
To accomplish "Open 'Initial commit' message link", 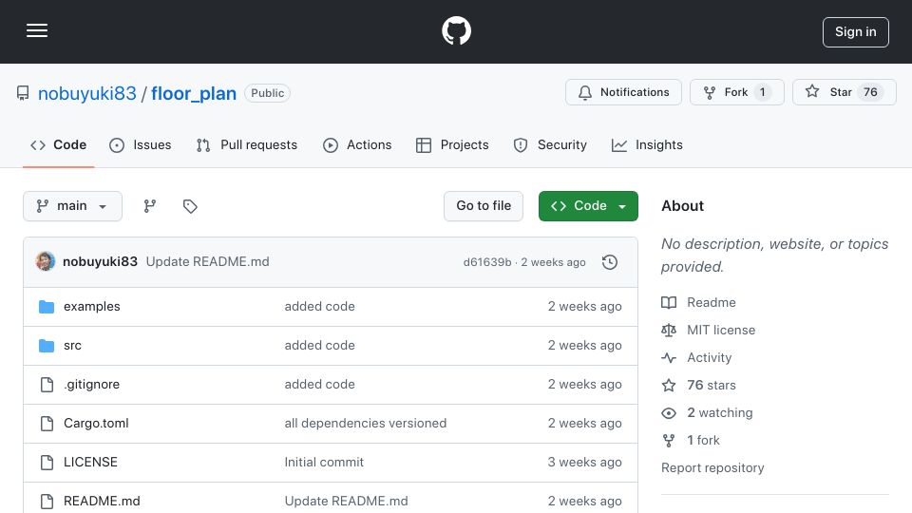I will (x=324, y=463).
